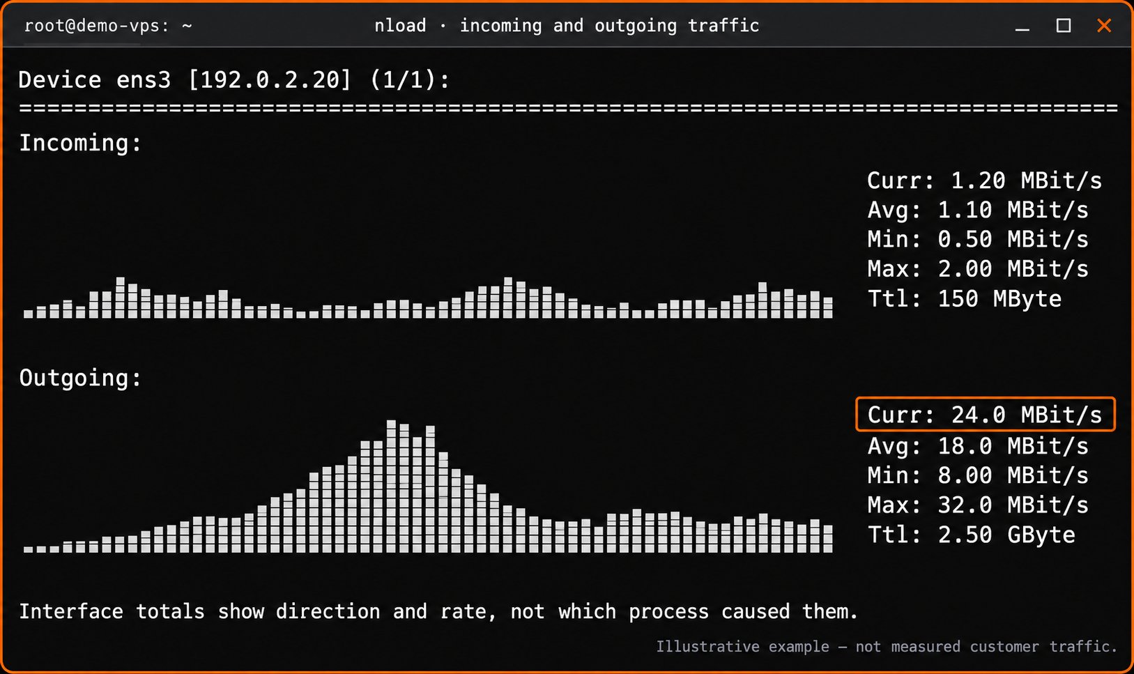The width and height of the screenshot is (1134, 674).
Task: Select incoming 'Ttl: 150 MByte' value
Action: click(x=964, y=298)
